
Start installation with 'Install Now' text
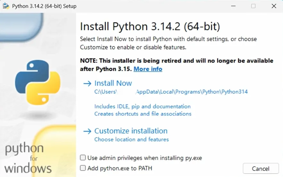click(113, 83)
